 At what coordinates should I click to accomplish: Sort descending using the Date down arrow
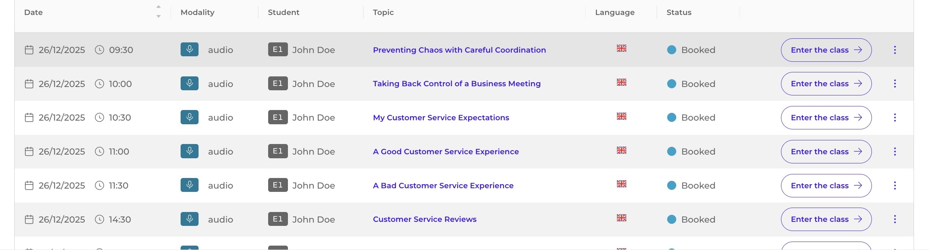pyautogui.click(x=158, y=16)
